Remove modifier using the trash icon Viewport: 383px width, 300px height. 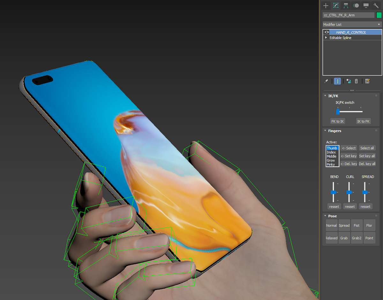(357, 81)
